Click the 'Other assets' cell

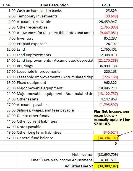click(x=55, y=99)
